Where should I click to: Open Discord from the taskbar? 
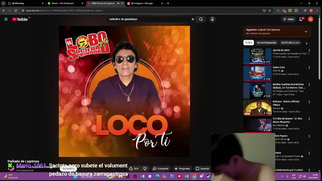pyautogui.click(x=201, y=176)
